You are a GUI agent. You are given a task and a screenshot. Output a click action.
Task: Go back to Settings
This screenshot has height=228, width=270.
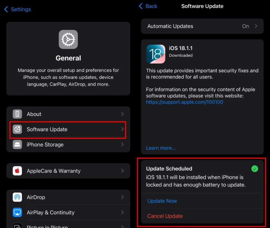click(18, 9)
